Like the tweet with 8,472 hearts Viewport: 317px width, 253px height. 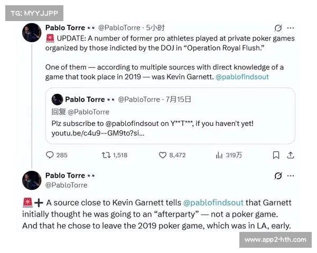click(163, 155)
